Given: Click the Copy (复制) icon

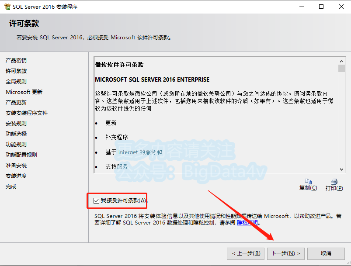Looking at the screenshot, I should pos(308,181).
